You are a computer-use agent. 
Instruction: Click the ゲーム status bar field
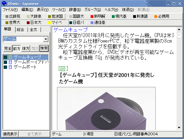[x=67, y=134]
